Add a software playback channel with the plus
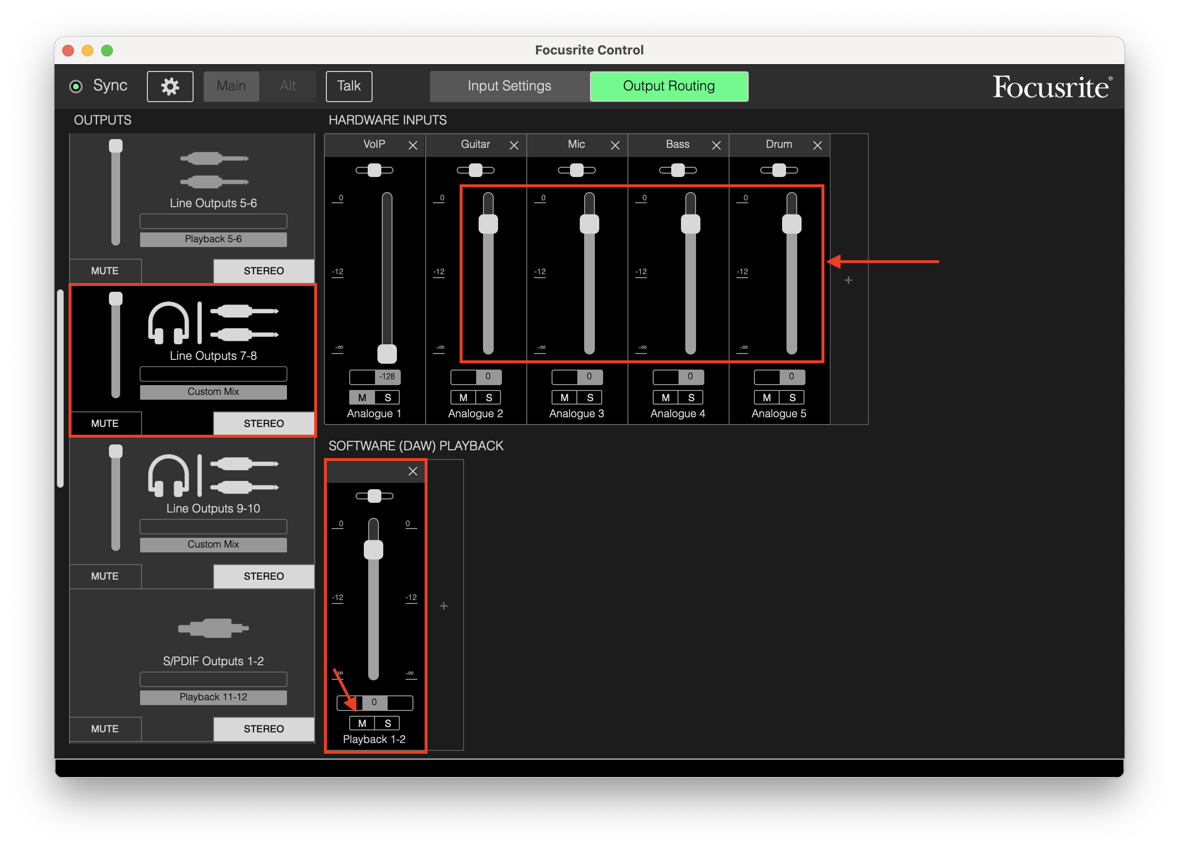 point(444,606)
